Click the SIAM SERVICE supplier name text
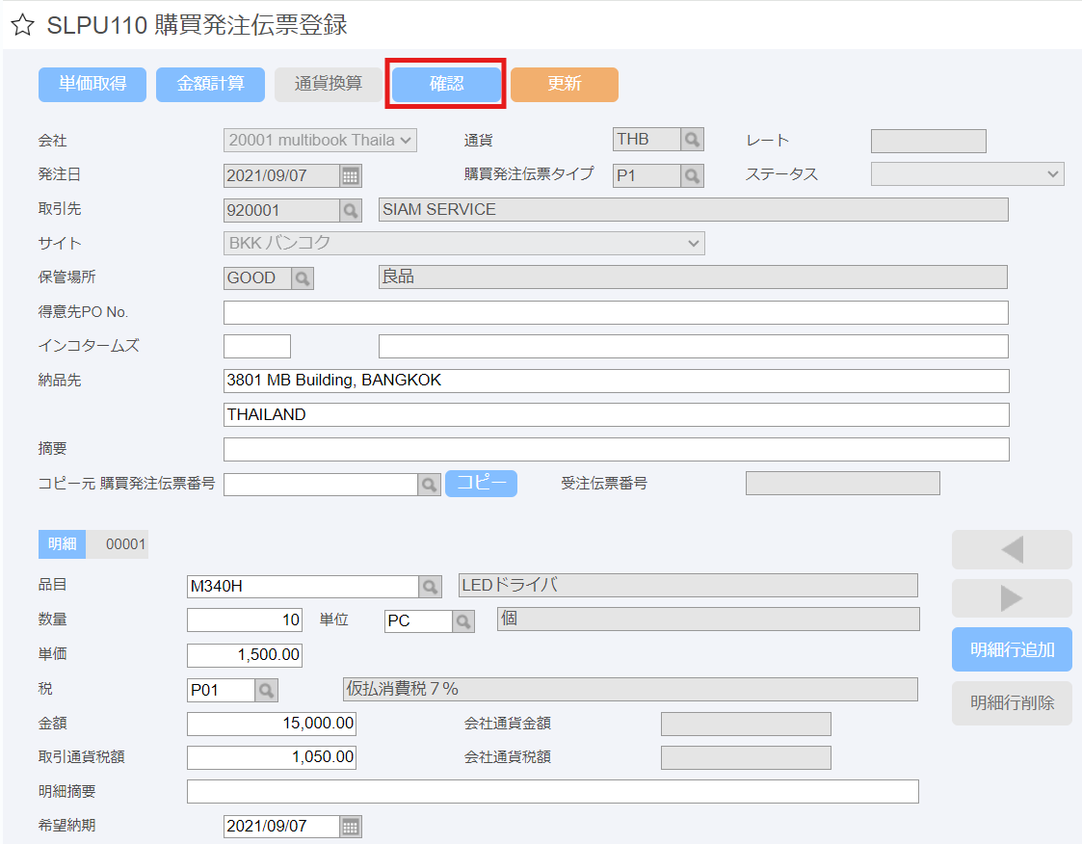 pyautogui.click(x=439, y=209)
